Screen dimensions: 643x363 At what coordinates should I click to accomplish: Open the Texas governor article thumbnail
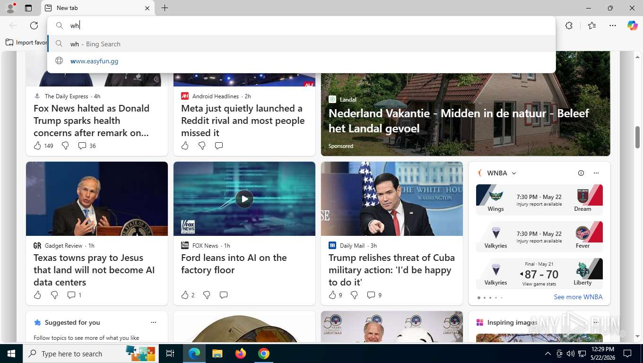pyautogui.click(x=97, y=199)
